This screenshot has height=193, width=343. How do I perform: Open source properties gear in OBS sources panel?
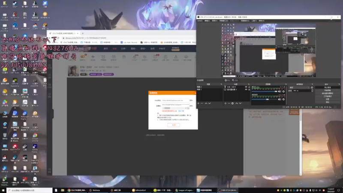(x=232, y=103)
